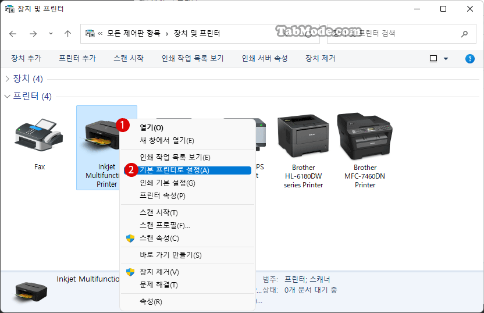
Task: Click the help question mark icon
Action: [469, 59]
